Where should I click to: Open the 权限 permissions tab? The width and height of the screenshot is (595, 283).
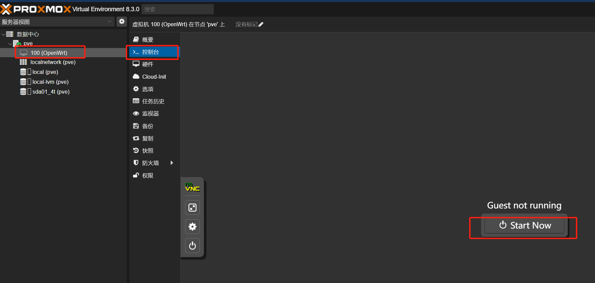tap(154, 175)
